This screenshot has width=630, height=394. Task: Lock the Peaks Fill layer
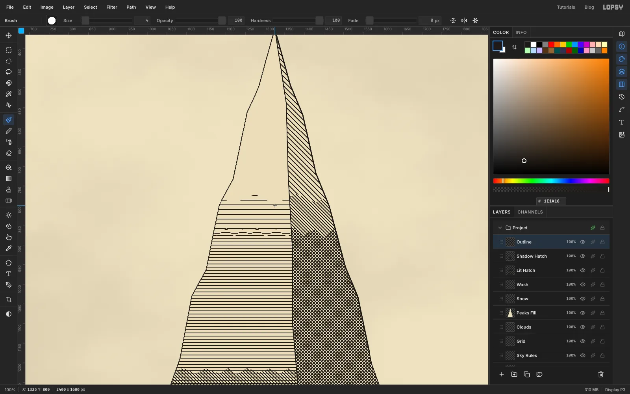[x=602, y=313]
